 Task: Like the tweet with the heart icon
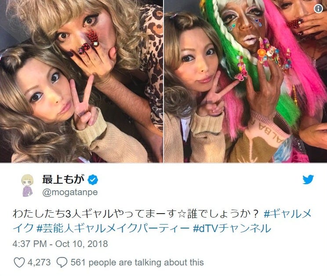pyautogui.click(x=19, y=262)
